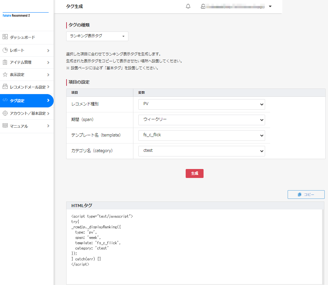Open the カテゴリ名 ctest dropdown
This screenshot has width=328, height=285.
click(202, 151)
